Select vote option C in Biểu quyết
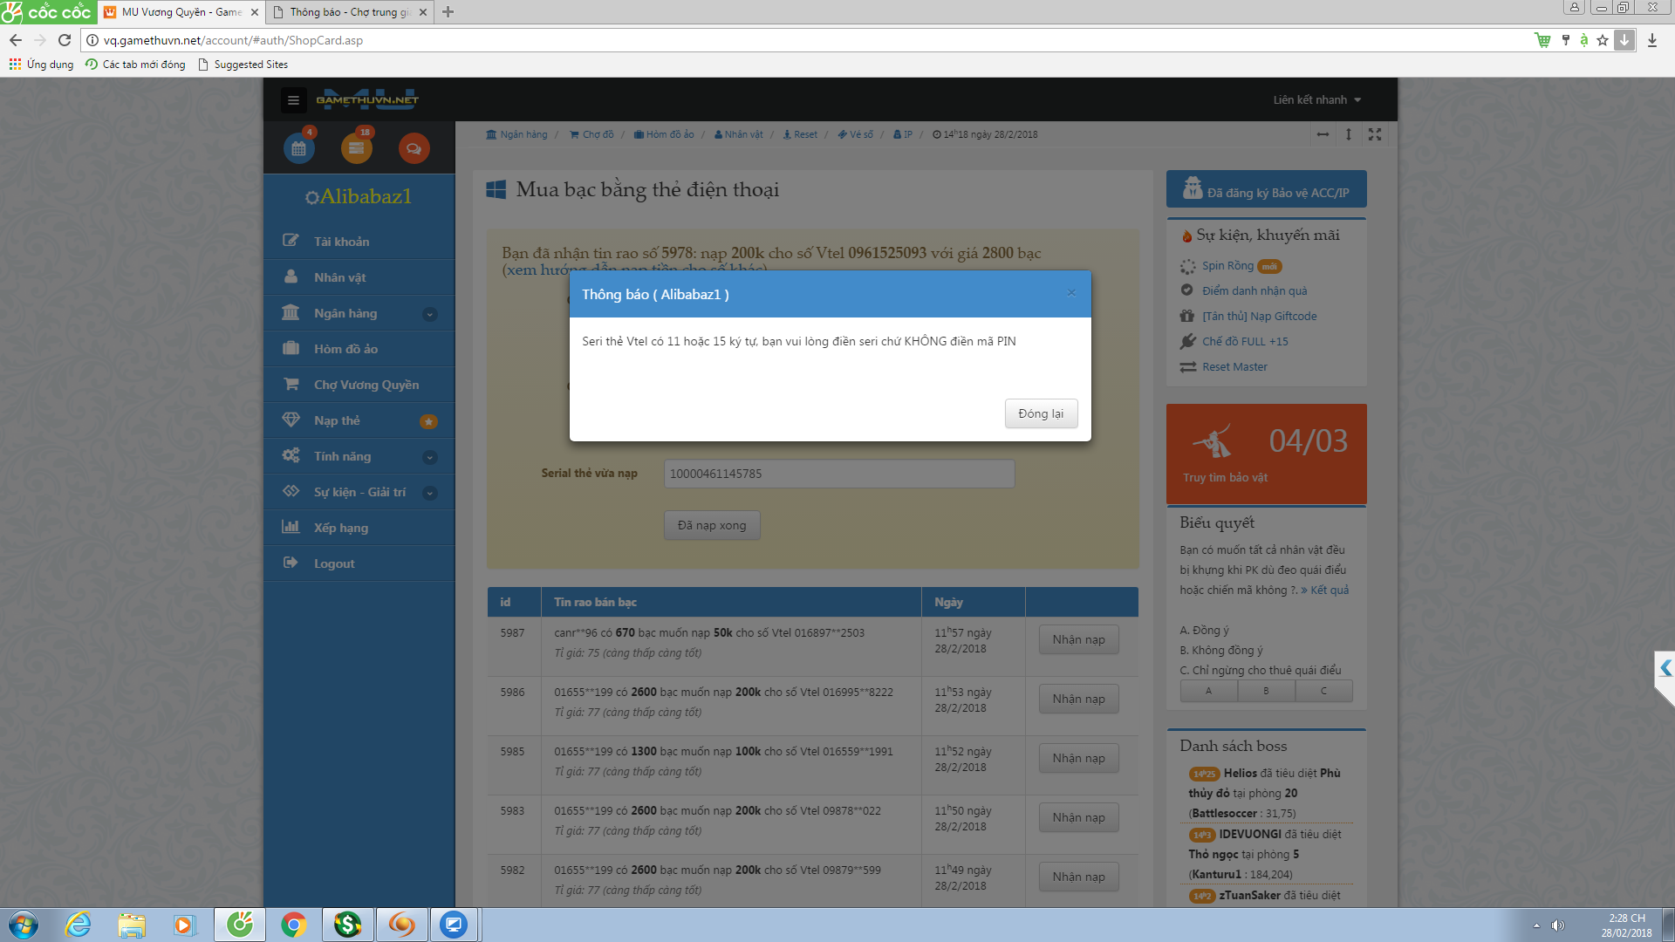The height and width of the screenshot is (942, 1675). (1323, 691)
